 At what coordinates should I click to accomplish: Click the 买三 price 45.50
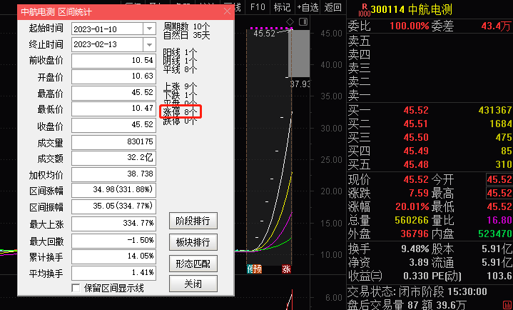click(x=416, y=137)
